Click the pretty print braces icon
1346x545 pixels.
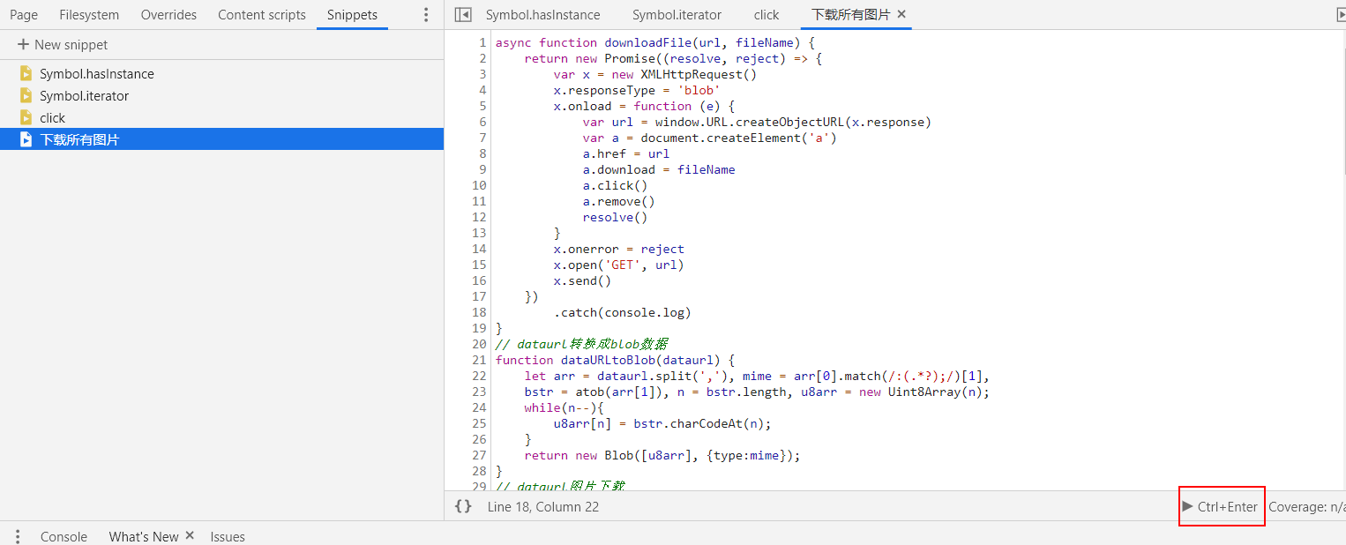(x=463, y=506)
